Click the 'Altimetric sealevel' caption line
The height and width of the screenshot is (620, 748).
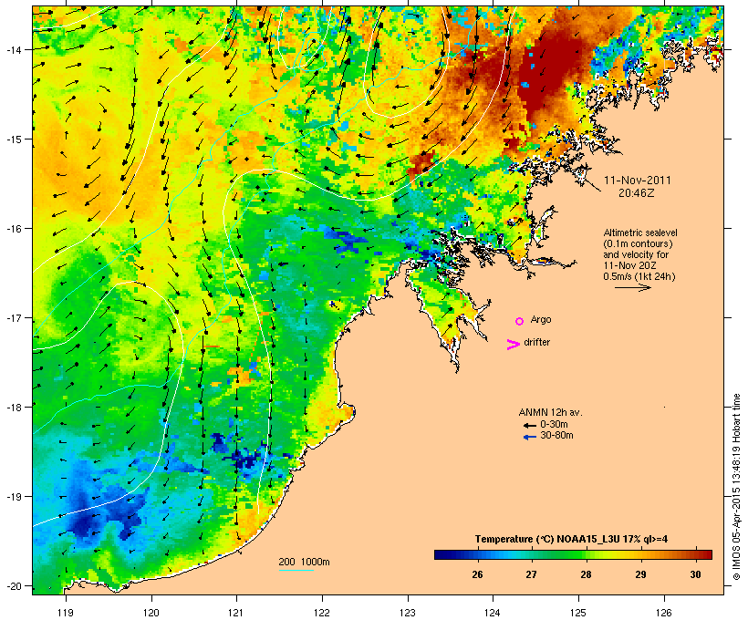(x=640, y=232)
